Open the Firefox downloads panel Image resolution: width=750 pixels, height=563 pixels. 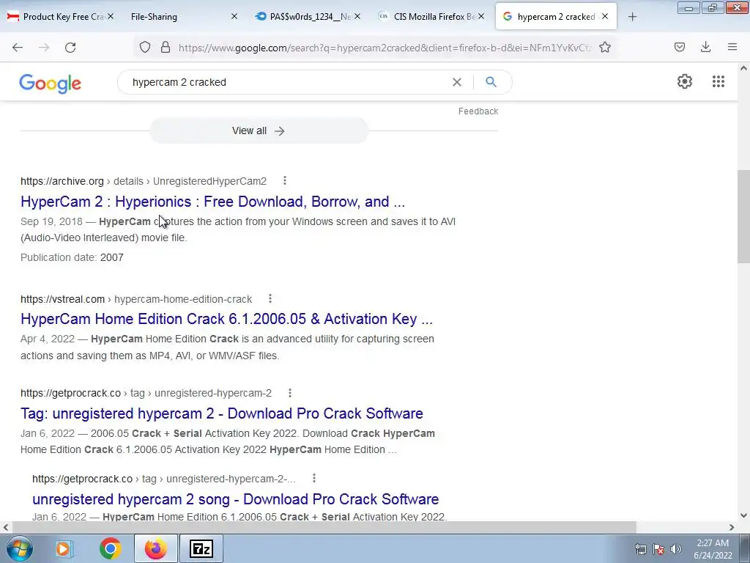[x=705, y=47]
